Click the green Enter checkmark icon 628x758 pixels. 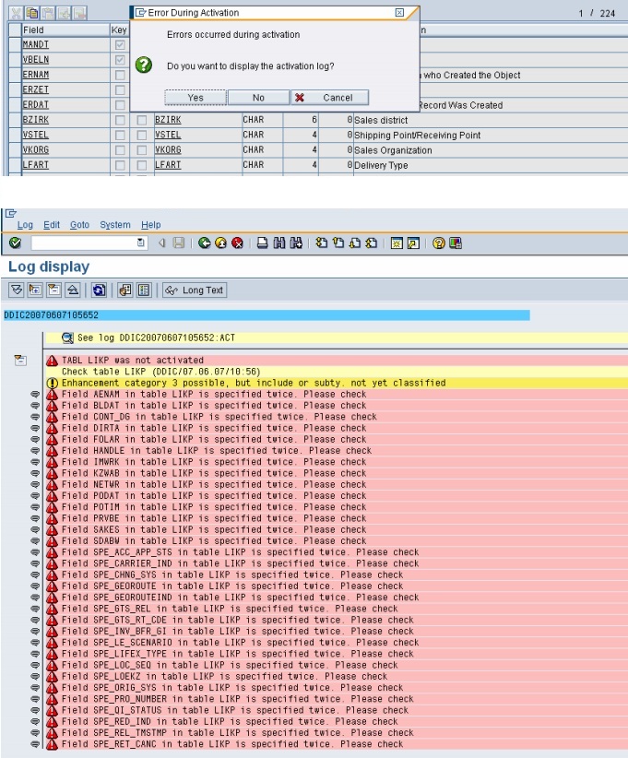15,243
